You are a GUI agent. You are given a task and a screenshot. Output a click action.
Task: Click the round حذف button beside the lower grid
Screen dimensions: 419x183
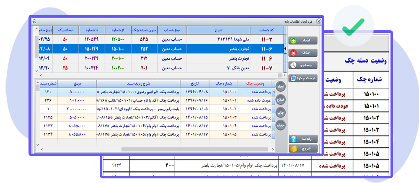pos(281,125)
